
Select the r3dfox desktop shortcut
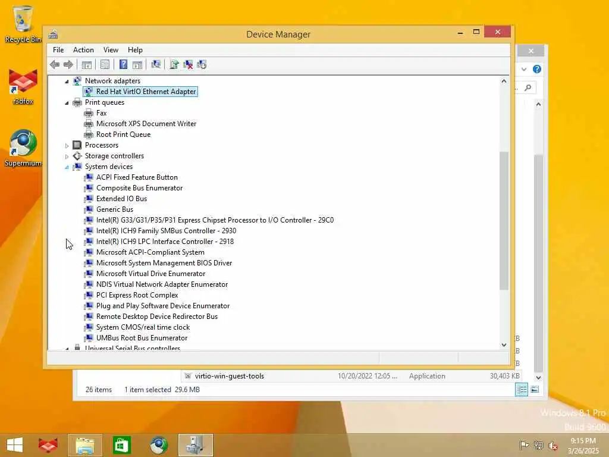23,87
